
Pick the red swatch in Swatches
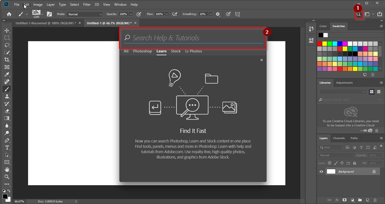(320, 44)
